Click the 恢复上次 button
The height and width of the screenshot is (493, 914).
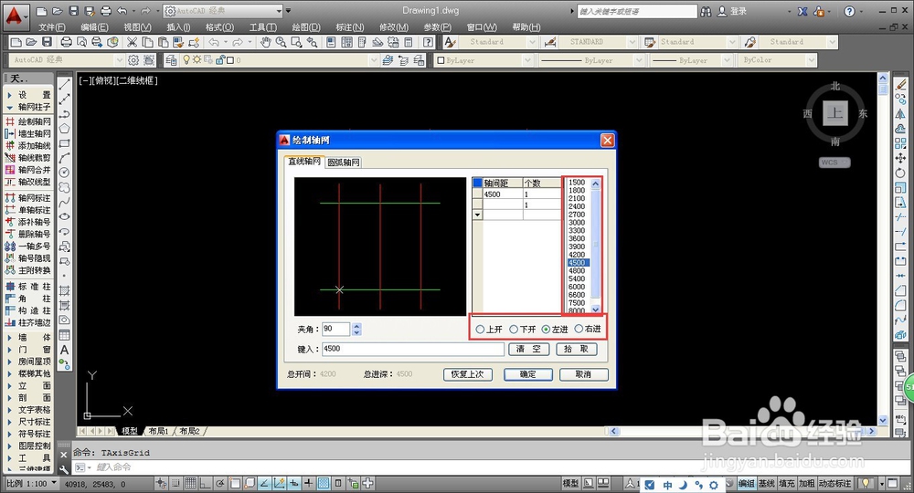point(467,374)
